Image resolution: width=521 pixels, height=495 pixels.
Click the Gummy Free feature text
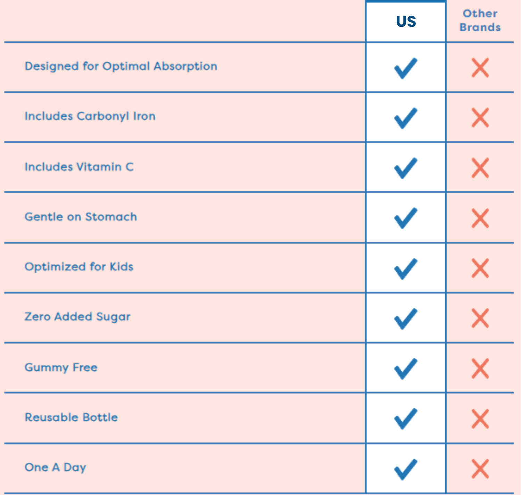[61, 367]
